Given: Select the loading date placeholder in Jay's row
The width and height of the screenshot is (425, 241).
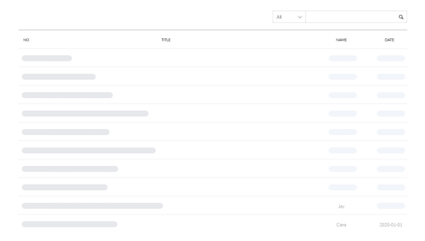Looking at the screenshot, I should (391, 206).
